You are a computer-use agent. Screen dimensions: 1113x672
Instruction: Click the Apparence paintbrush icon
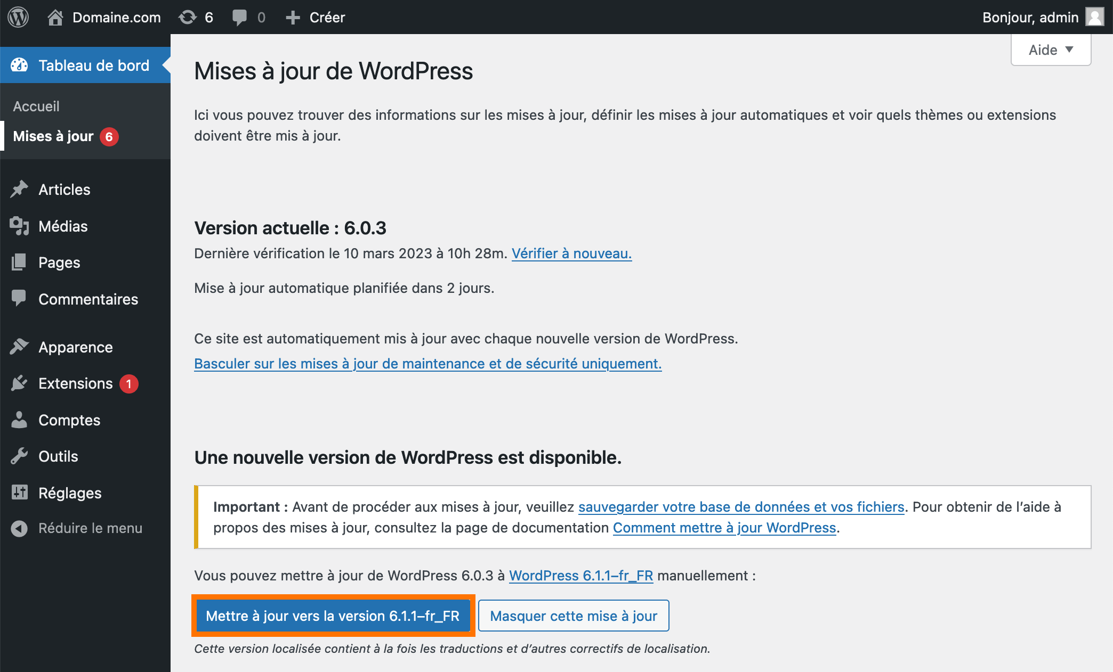(x=20, y=347)
